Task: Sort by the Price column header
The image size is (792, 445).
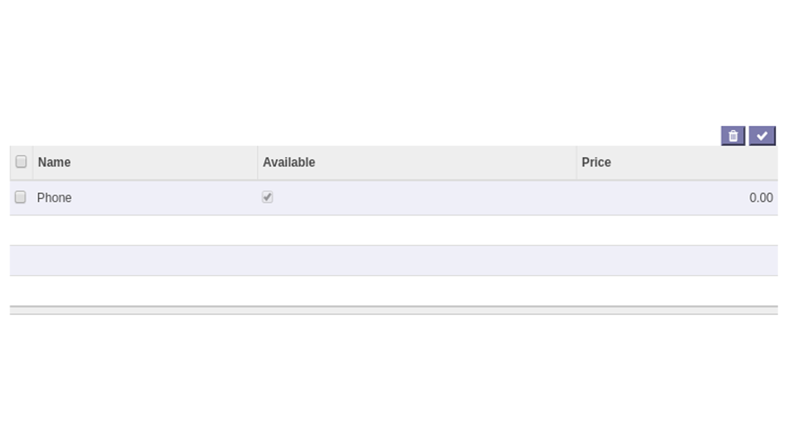Action: (596, 162)
